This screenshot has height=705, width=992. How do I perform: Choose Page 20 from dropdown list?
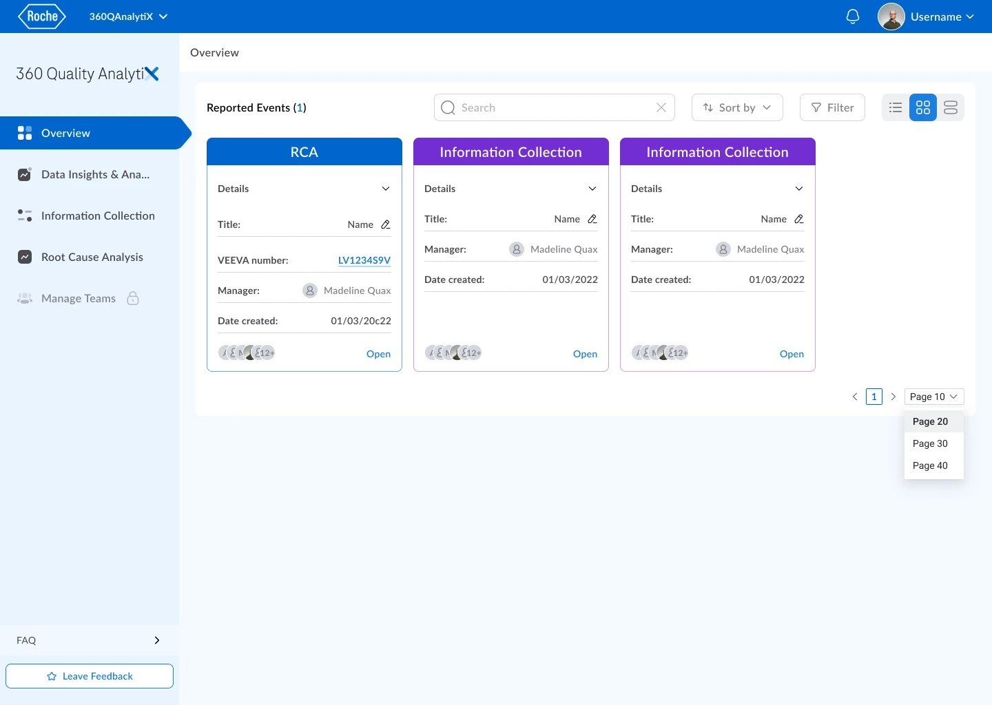pos(934,421)
